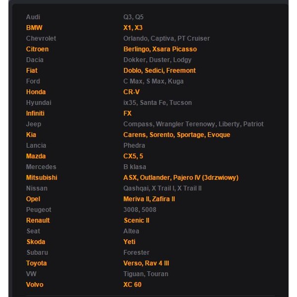Viewport: 297px width, 297px height.
Task: Select the Jeep brand name
Action: [34, 124]
